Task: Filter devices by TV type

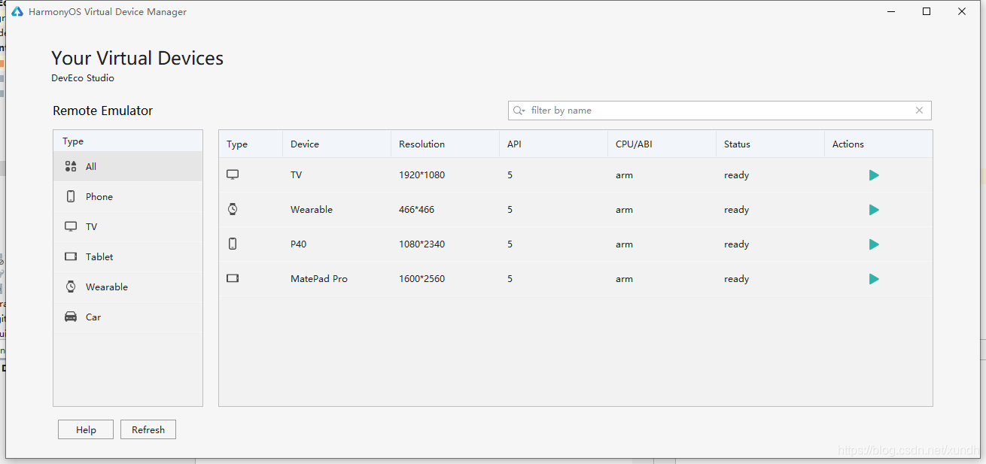Action: pos(128,226)
